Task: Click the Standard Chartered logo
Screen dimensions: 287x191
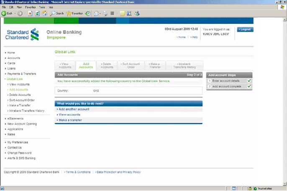Action: (x=22, y=35)
